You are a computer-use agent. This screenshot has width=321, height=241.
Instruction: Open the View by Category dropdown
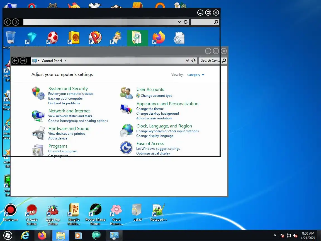coord(196,75)
